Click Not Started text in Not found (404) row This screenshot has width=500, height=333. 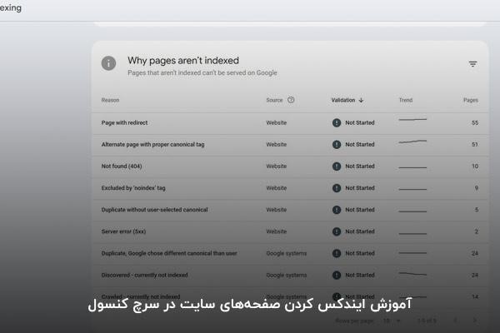point(360,166)
